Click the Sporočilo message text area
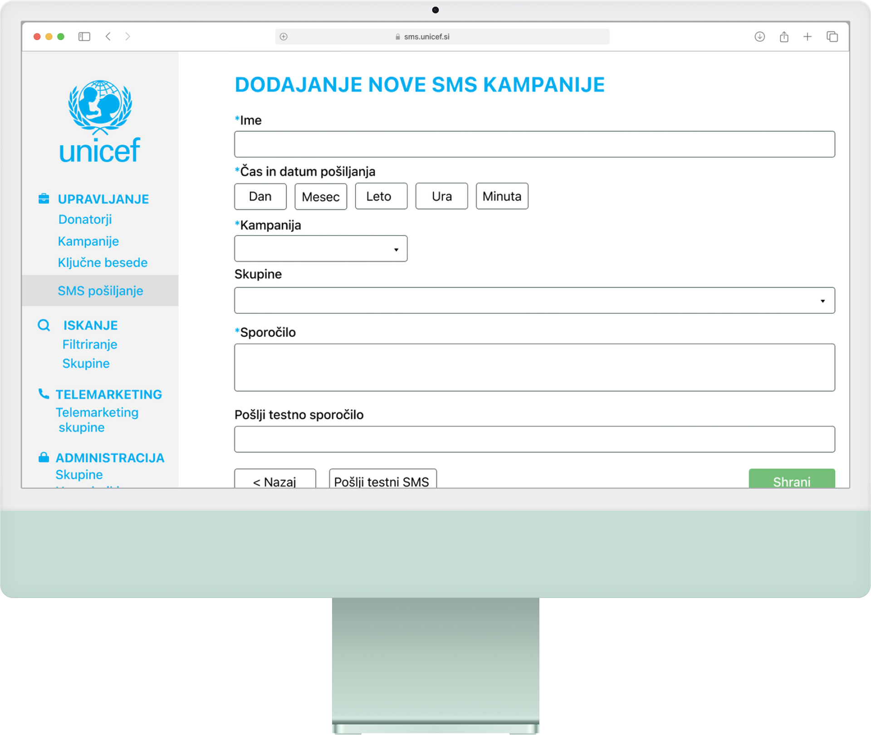The width and height of the screenshot is (871, 735). click(534, 368)
